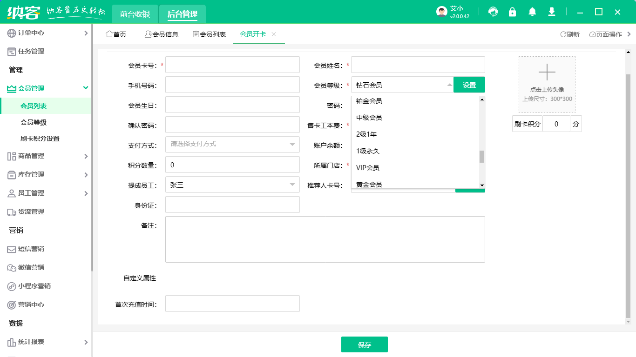Click the 保存 save button
Image resolution: width=636 pixels, height=357 pixels.
click(x=365, y=344)
